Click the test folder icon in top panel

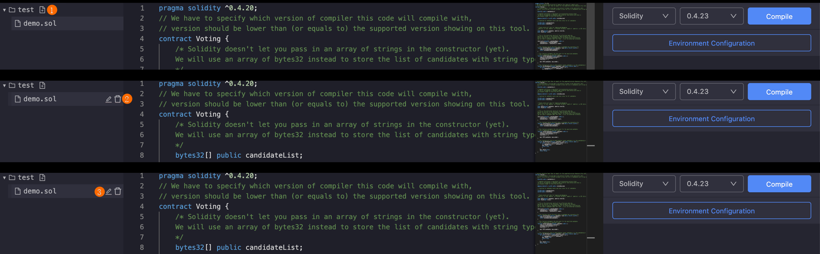pyautogui.click(x=12, y=9)
